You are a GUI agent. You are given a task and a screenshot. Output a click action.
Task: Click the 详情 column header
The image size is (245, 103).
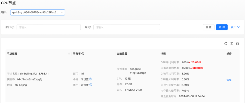[163, 54]
